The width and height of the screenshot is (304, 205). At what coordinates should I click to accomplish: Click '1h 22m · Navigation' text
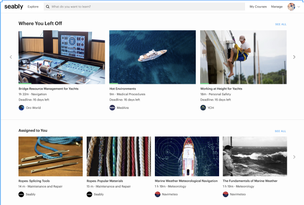33,94
